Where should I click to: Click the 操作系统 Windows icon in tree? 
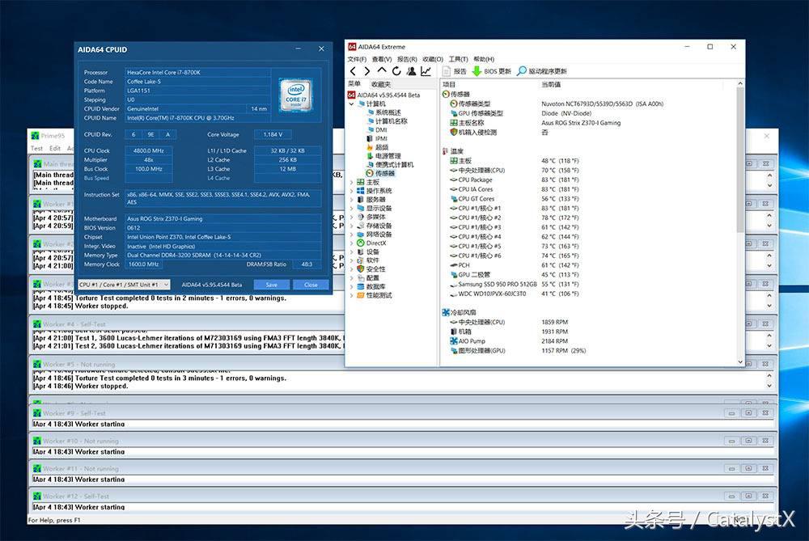coord(361,191)
